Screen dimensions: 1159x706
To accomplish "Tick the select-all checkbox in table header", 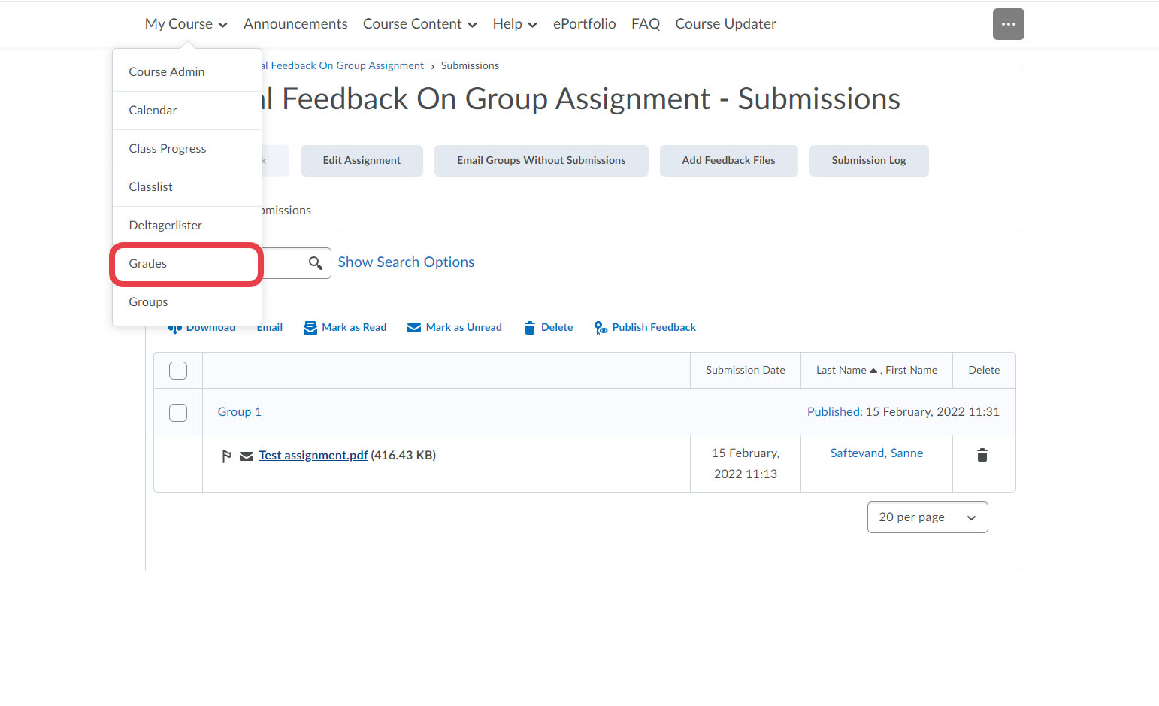I will tap(178, 371).
